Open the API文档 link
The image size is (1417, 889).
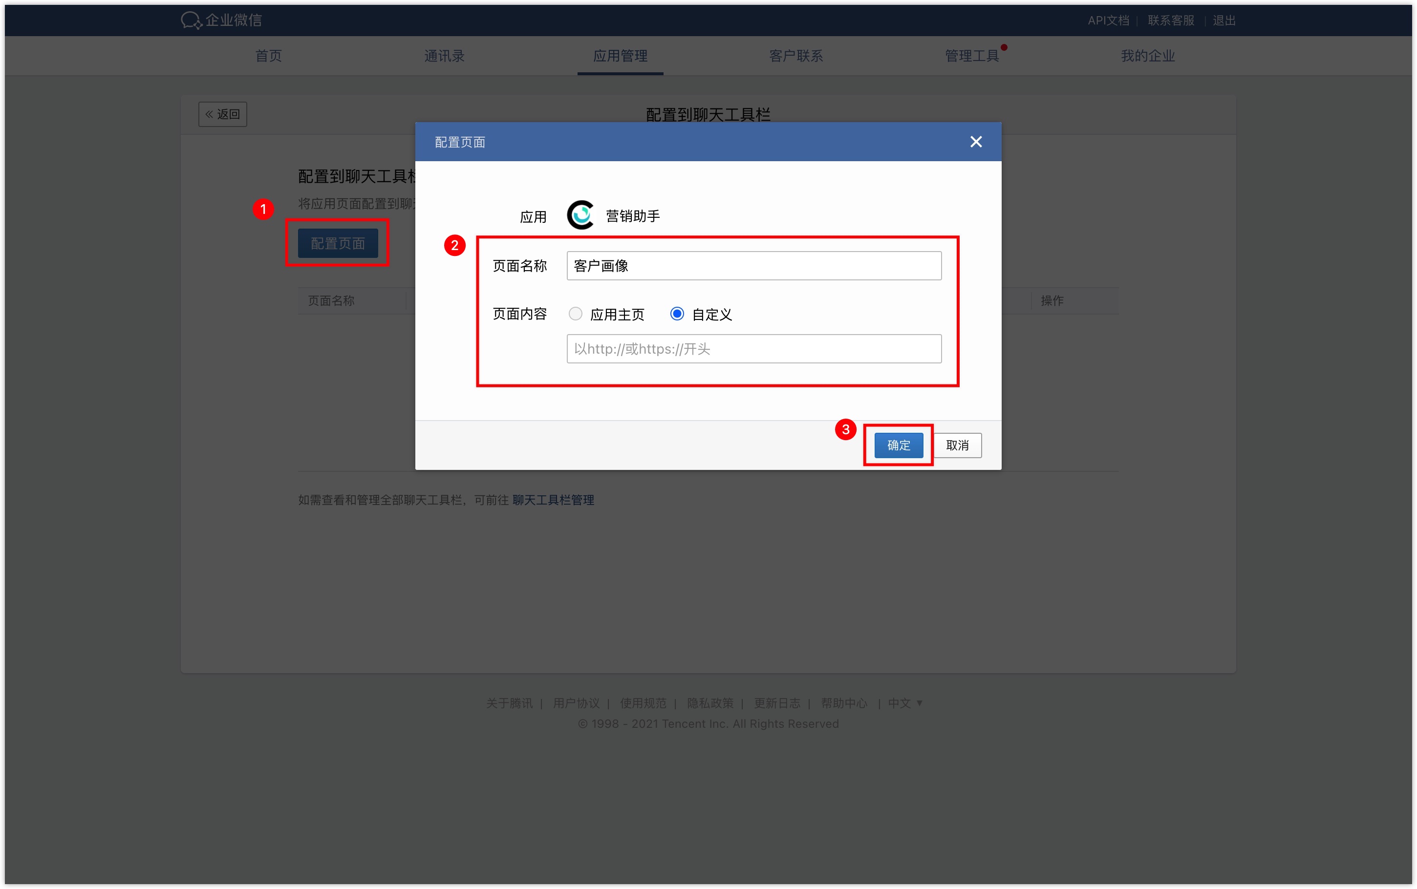coord(1108,21)
